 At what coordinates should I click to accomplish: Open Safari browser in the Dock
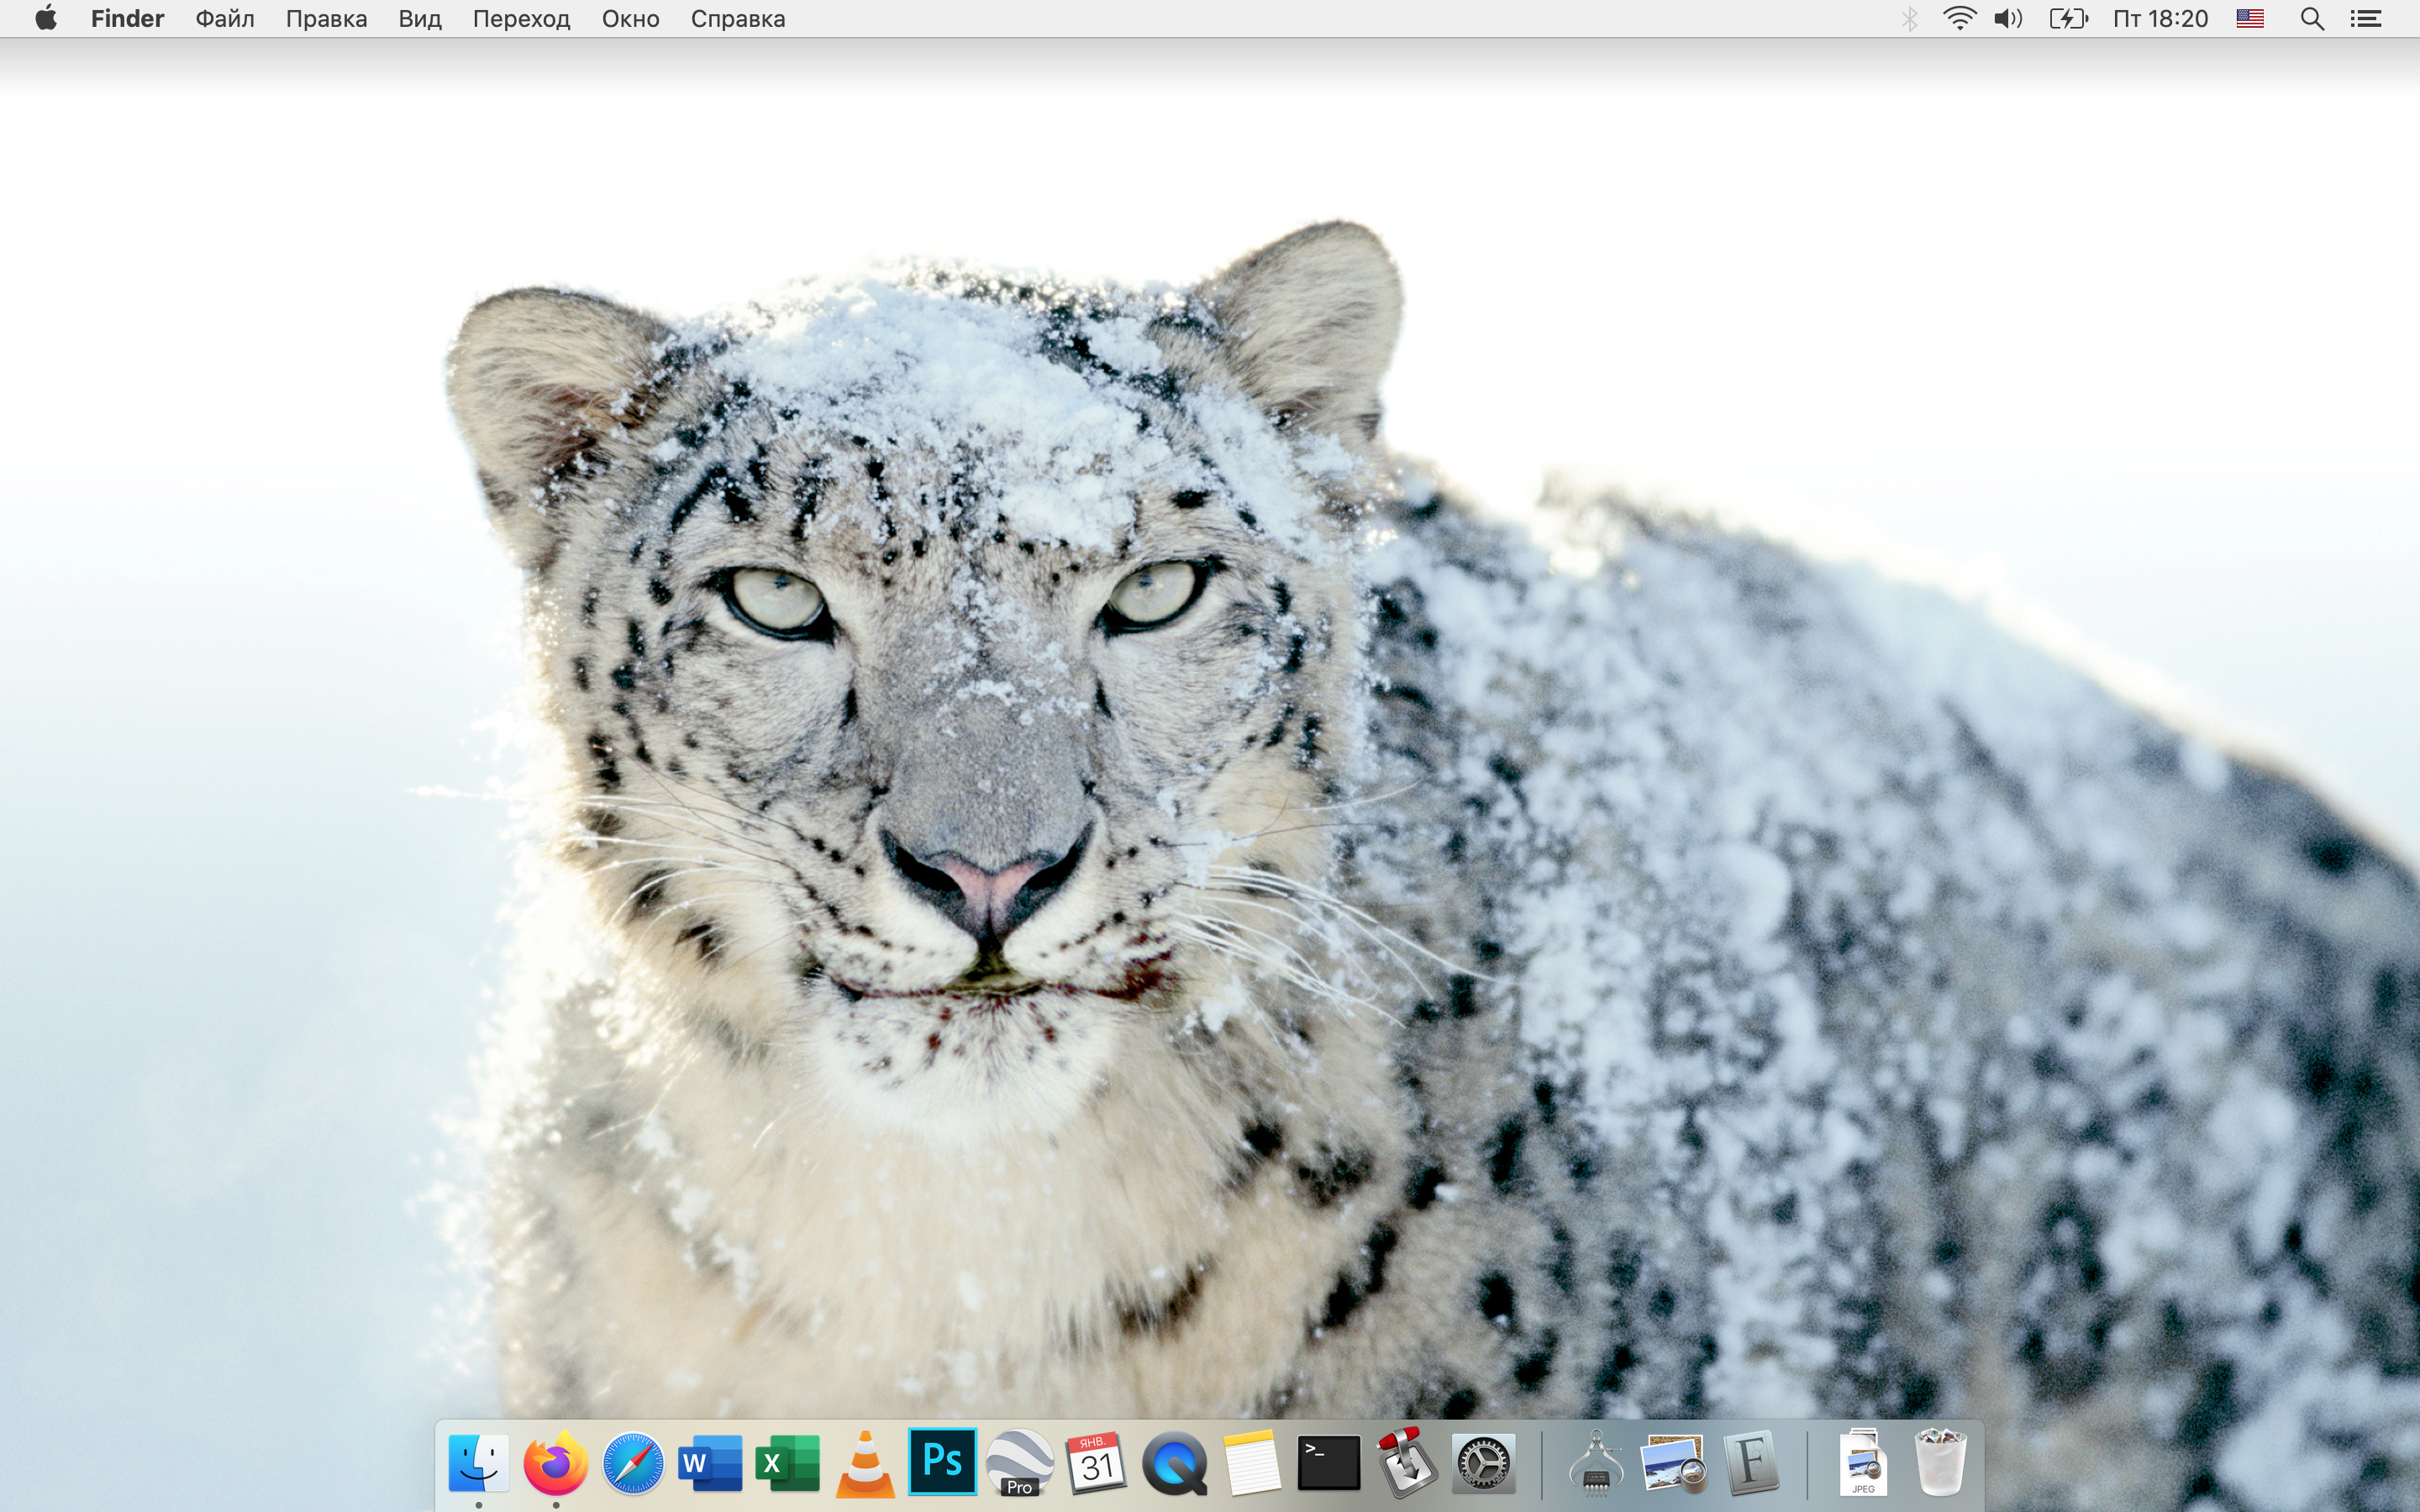pyautogui.click(x=633, y=1464)
